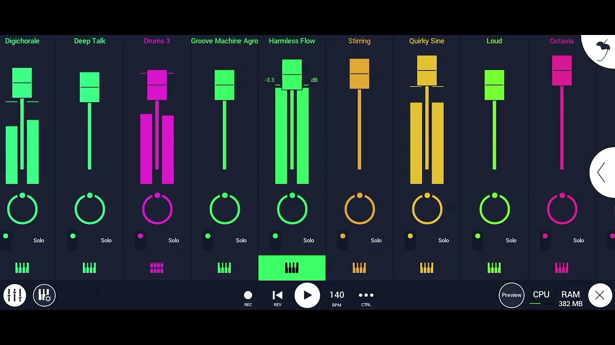Click the FL Studio fruit logo
The height and width of the screenshot is (345, 615).
point(602,49)
